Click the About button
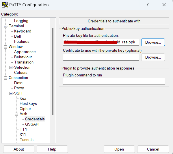The height and width of the screenshot is (154, 173). (x=19, y=149)
